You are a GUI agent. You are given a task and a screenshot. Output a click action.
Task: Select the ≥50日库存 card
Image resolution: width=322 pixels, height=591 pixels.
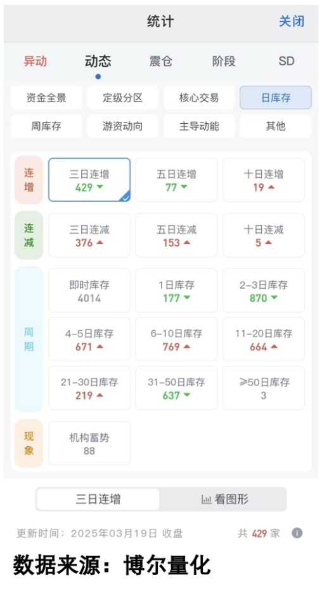click(264, 388)
